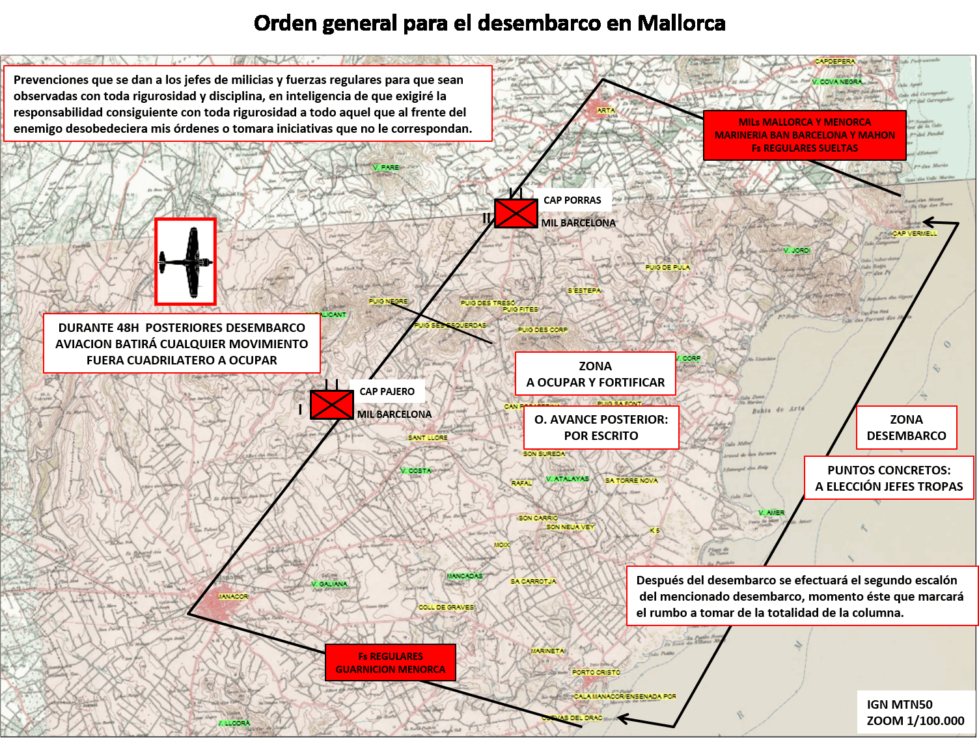Select the 'V. COSTA' map label

point(416,471)
